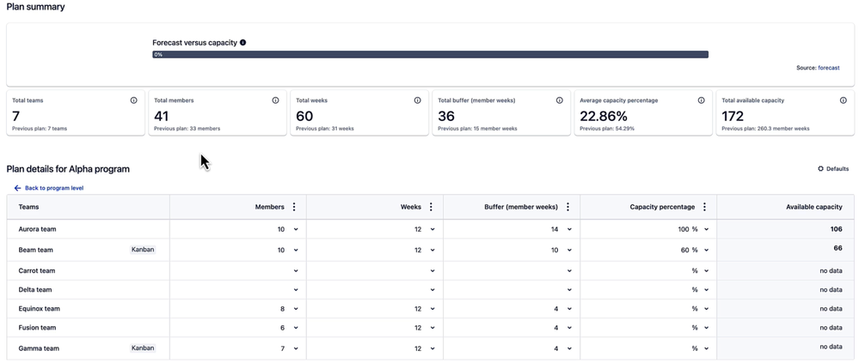Click the Forecast versus capacity progress bar
Viewport: 859px width, 363px height.
pos(430,55)
